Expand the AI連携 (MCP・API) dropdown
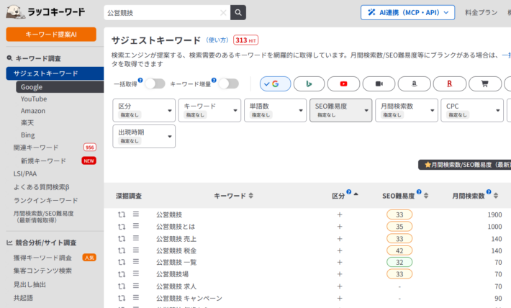The image size is (511, 308). pyautogui.click(x=407, y=12)
